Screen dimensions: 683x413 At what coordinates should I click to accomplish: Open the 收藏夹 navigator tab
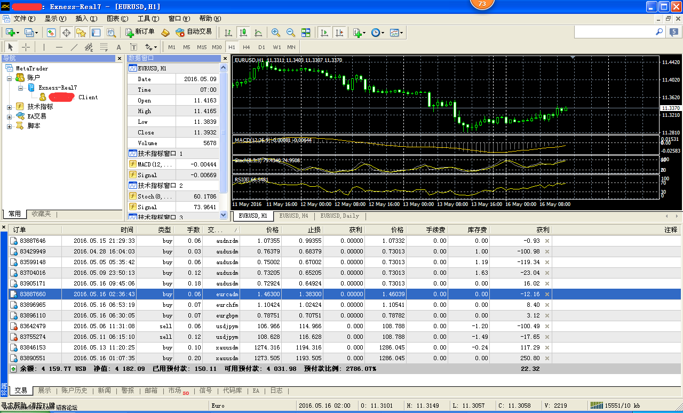pyautogui.click(x=41, y=213)
